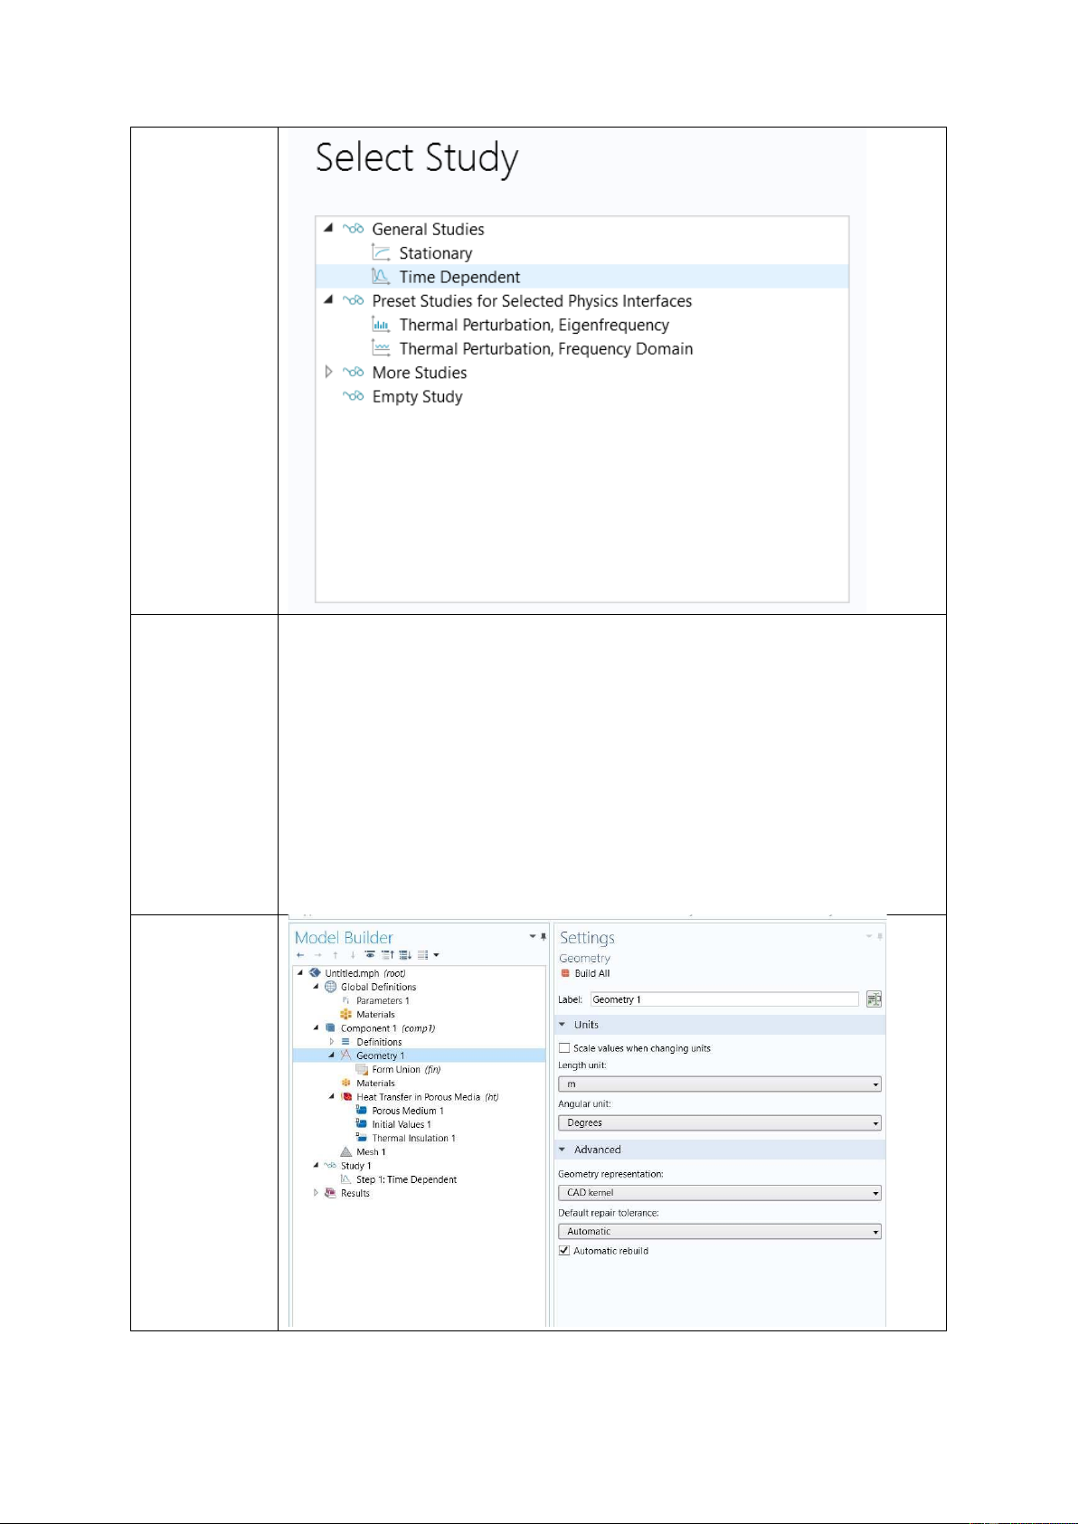Open the Length unit dropdown
Screen dimensions: 1078x1524
(x=719, y=1084)
